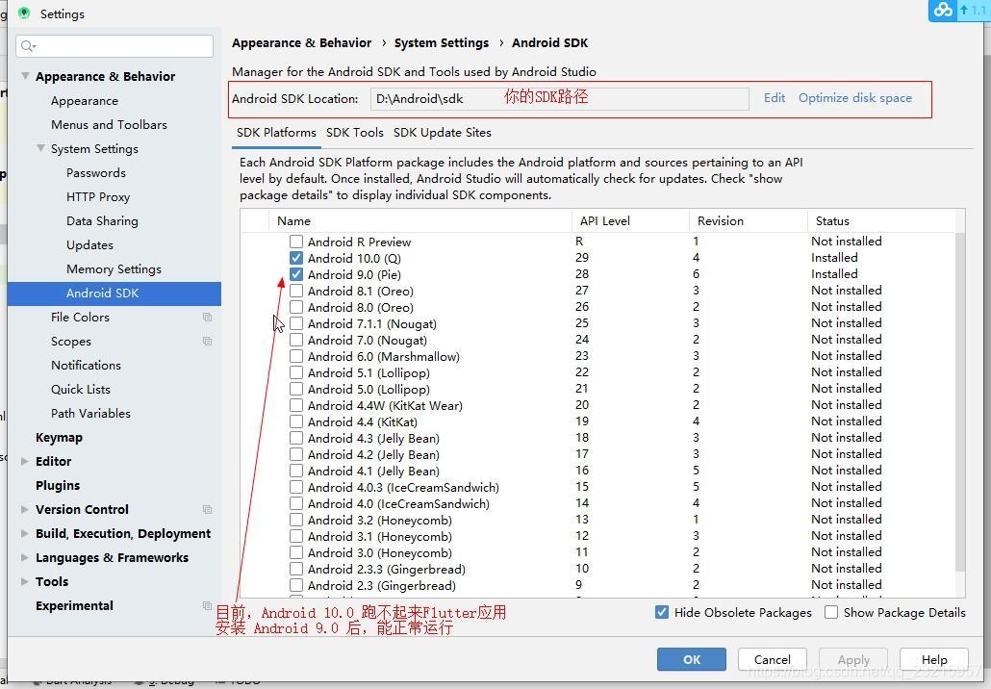Click the SDK platforms list vertical scrollbar
The width and height of the screenshot is (991, 689).
click(960, 402)
